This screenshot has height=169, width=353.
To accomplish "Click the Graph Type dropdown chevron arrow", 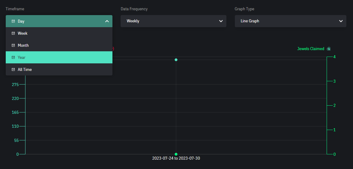I will pos(341,21).
